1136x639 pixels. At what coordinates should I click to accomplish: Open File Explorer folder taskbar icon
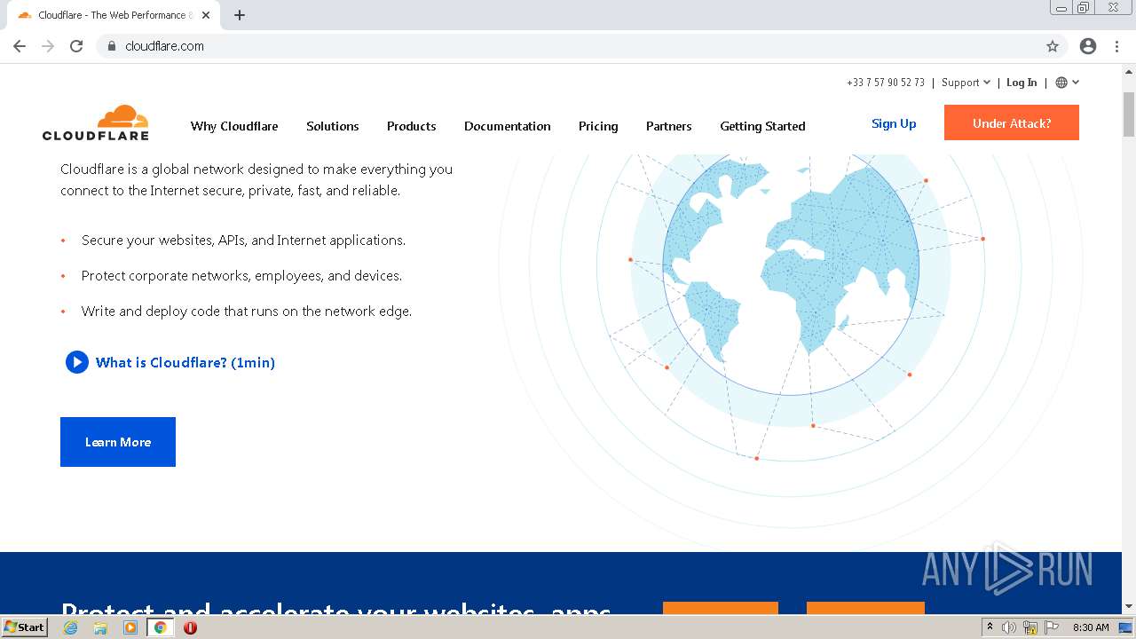tap(100, 627)
